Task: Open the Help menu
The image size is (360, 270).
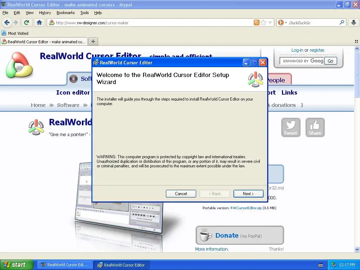Action: coord(98,13)
